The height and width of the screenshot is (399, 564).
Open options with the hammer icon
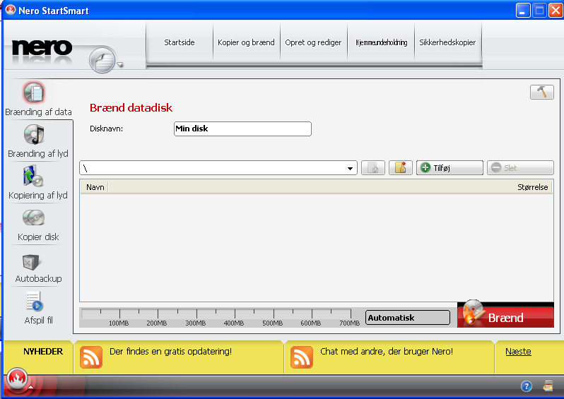pyautogui.click(x=541, y=93)
